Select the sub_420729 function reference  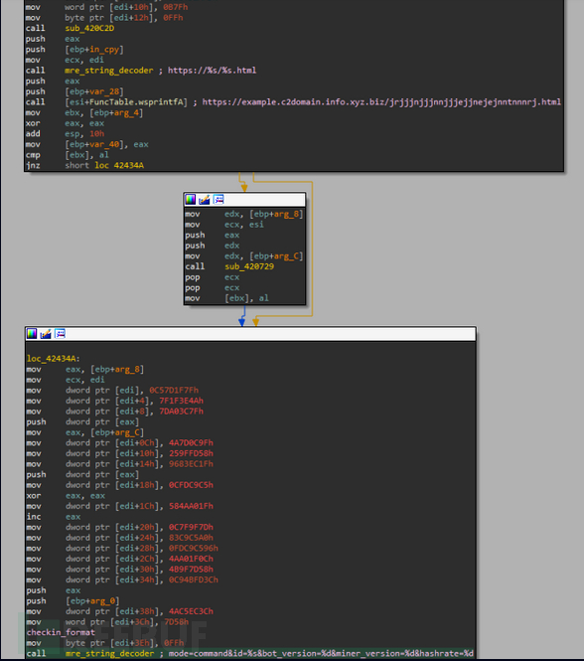[x=249, y=266]
